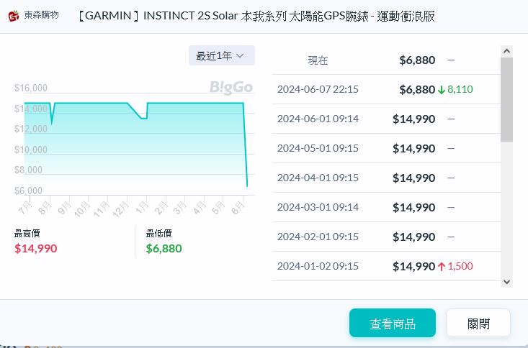Click the lowest price value $6,880
This screenshot has width=528, height=348.
pos(164,248)
